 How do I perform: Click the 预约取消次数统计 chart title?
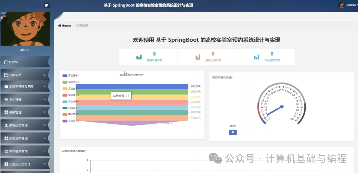pos(223,77)
